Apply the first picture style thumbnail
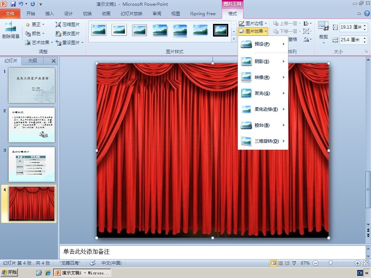The width and height of the screenshot is (371, 278). (x=99, y=30)
